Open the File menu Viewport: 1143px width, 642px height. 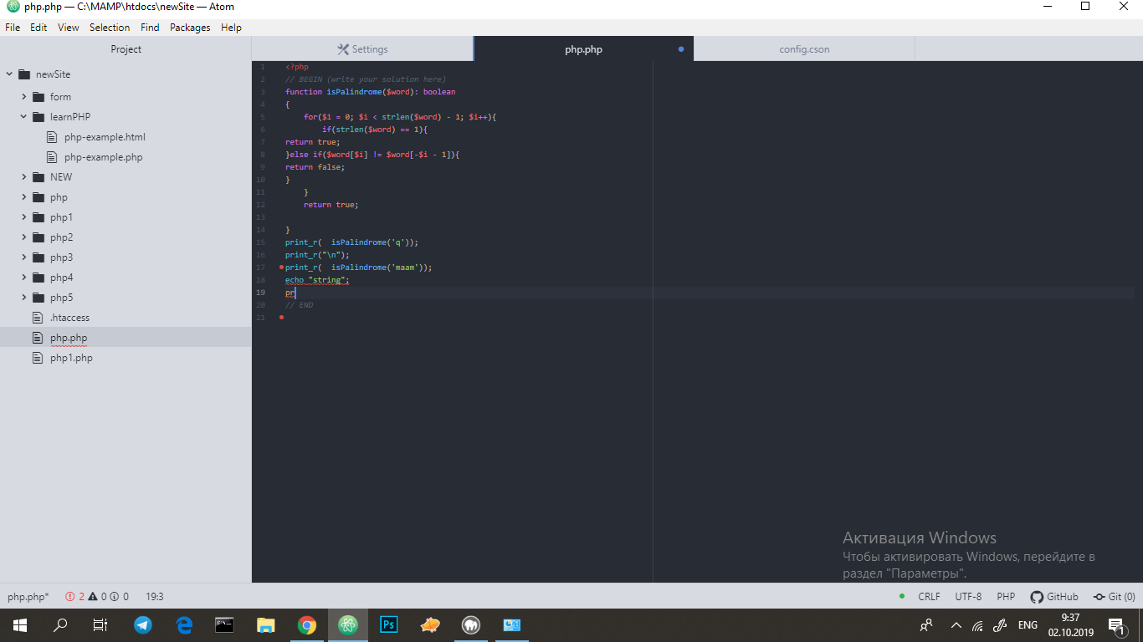(x=13, y=28)
